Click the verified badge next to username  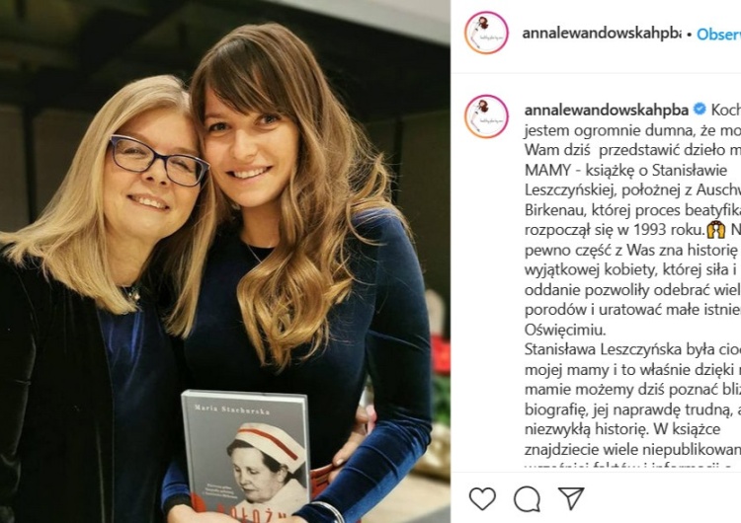click(x=700, y=110)
